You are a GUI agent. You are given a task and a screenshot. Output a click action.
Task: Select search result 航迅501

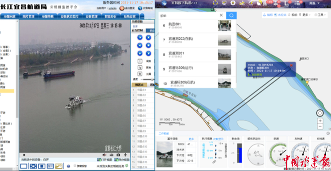(x=197, y=26)
